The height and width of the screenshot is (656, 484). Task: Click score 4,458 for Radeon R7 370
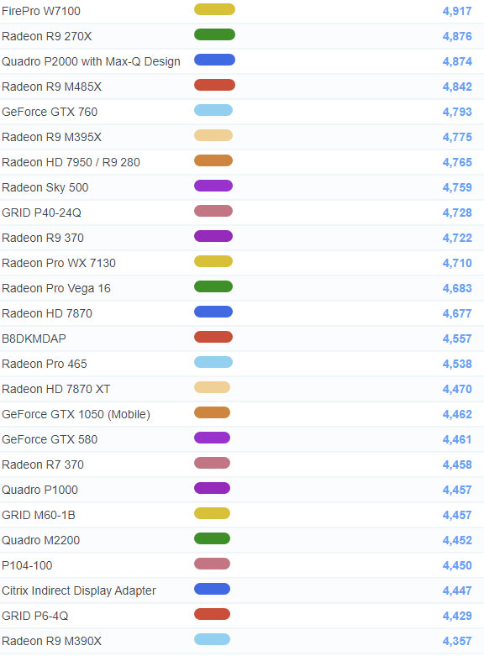click(x=457, y=464)
